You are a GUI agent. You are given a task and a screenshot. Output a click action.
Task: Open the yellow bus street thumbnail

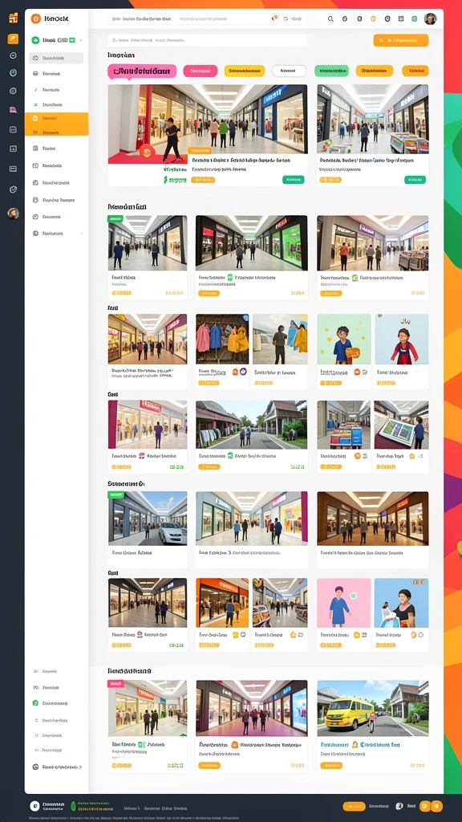click(x=372, y=708)
